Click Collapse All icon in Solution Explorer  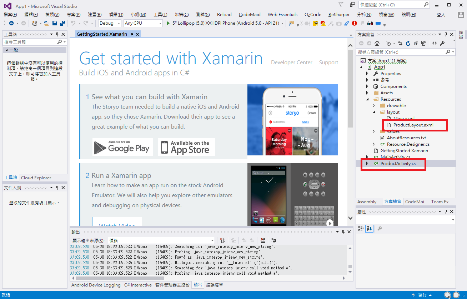416,43
